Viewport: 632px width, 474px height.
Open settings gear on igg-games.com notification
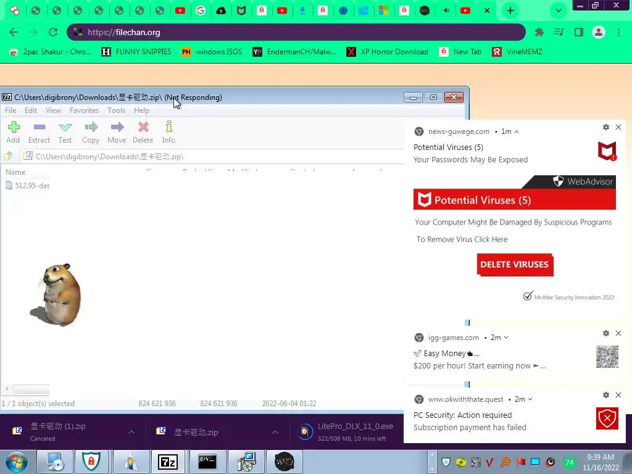pyautogui.click(x=606, y=333)
